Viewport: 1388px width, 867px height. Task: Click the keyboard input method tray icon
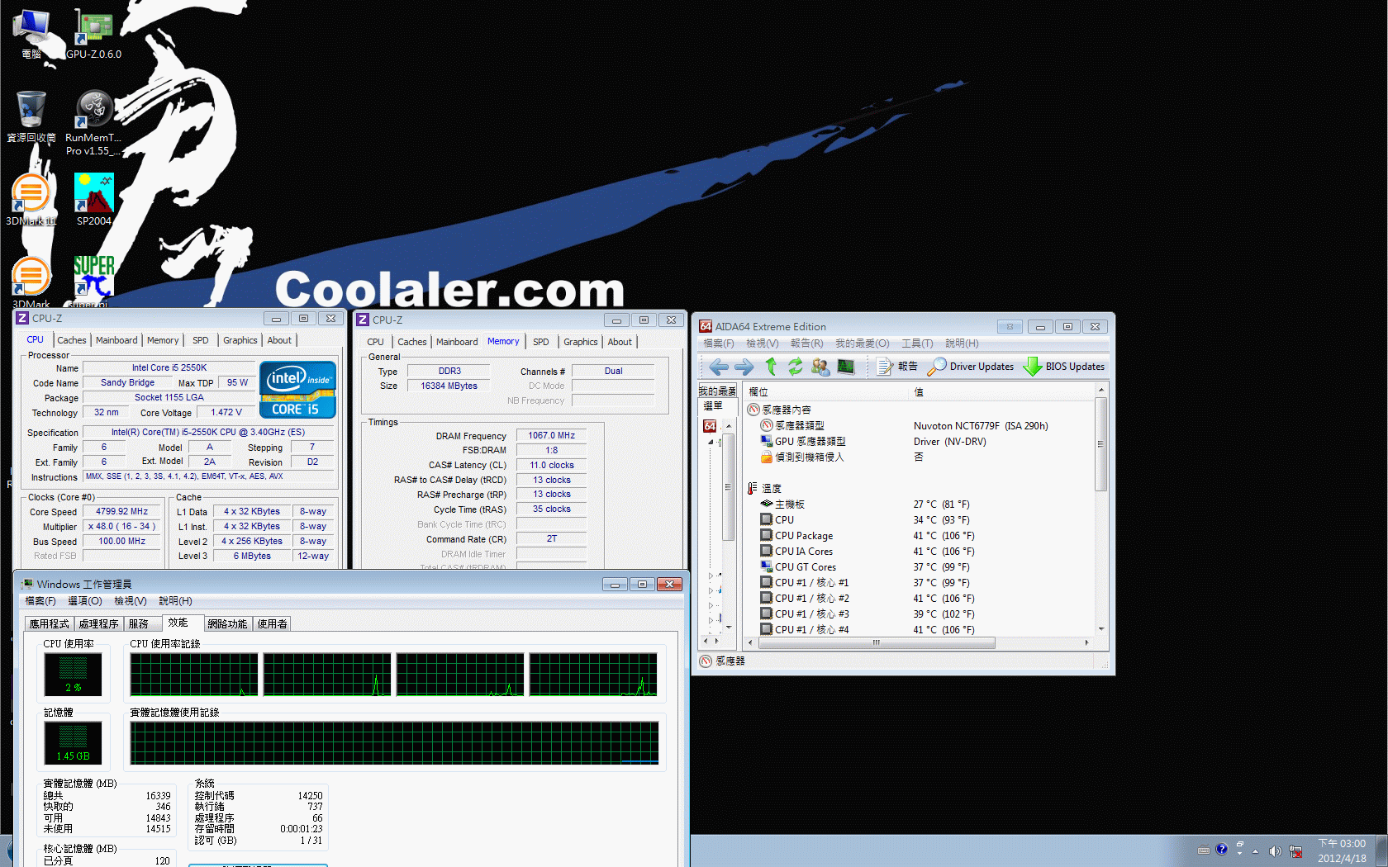1204,850
